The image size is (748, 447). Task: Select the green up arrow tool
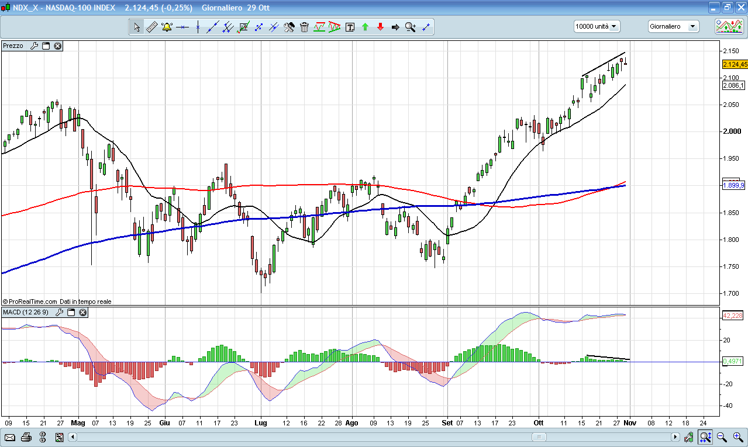click(x=365, y=27)
